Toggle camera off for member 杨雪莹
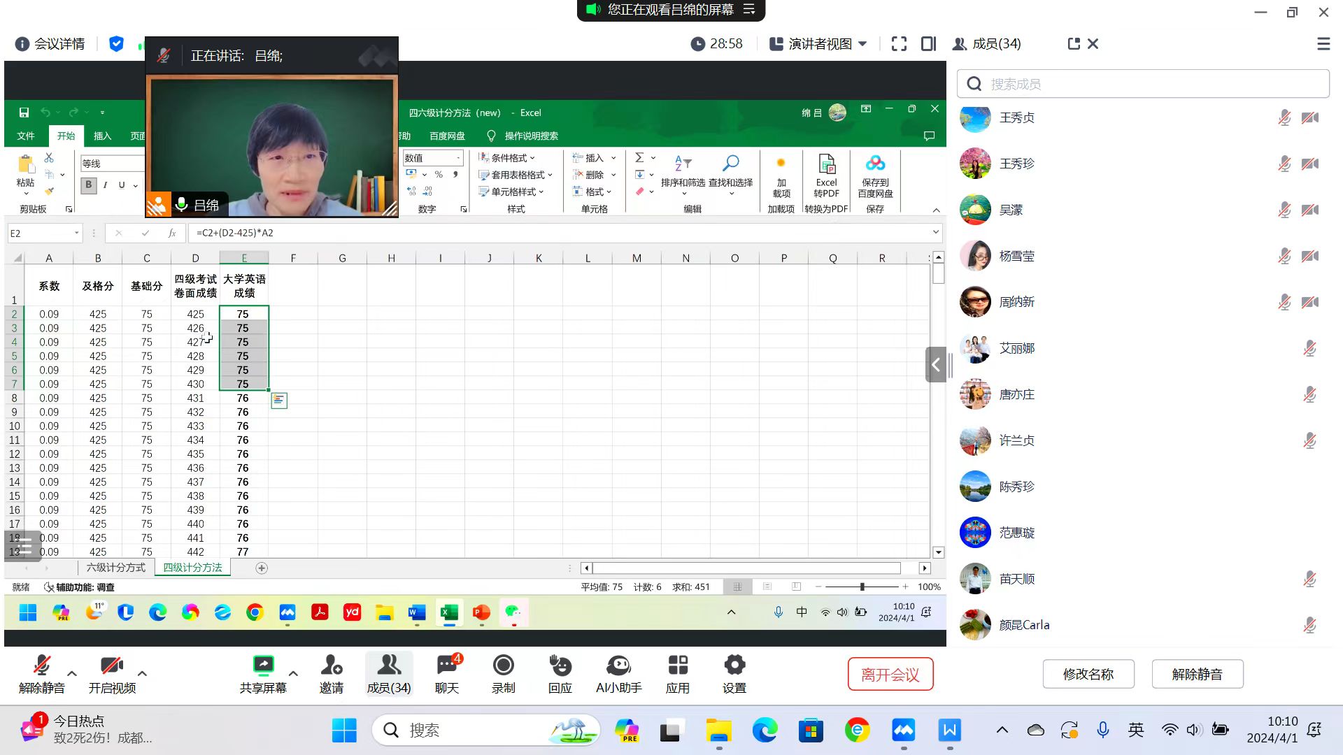The image size is (1343, 755). [1309, 256]
